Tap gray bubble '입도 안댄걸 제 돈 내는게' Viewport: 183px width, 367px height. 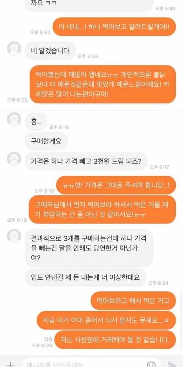[85, 277]
